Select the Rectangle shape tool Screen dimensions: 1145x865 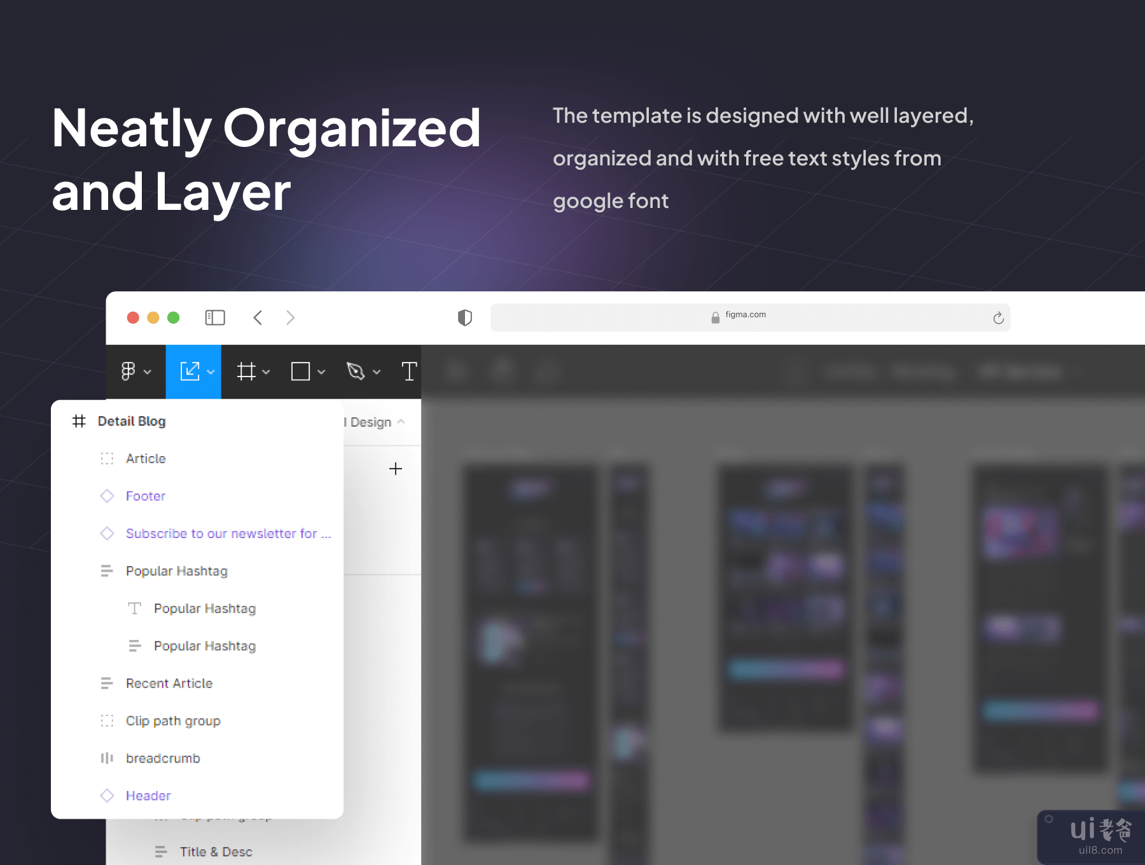300,371
